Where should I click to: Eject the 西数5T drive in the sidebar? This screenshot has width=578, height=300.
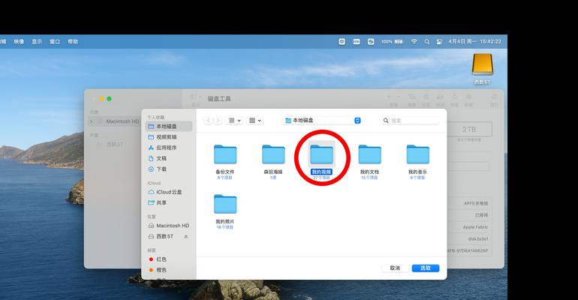(186, 236)
